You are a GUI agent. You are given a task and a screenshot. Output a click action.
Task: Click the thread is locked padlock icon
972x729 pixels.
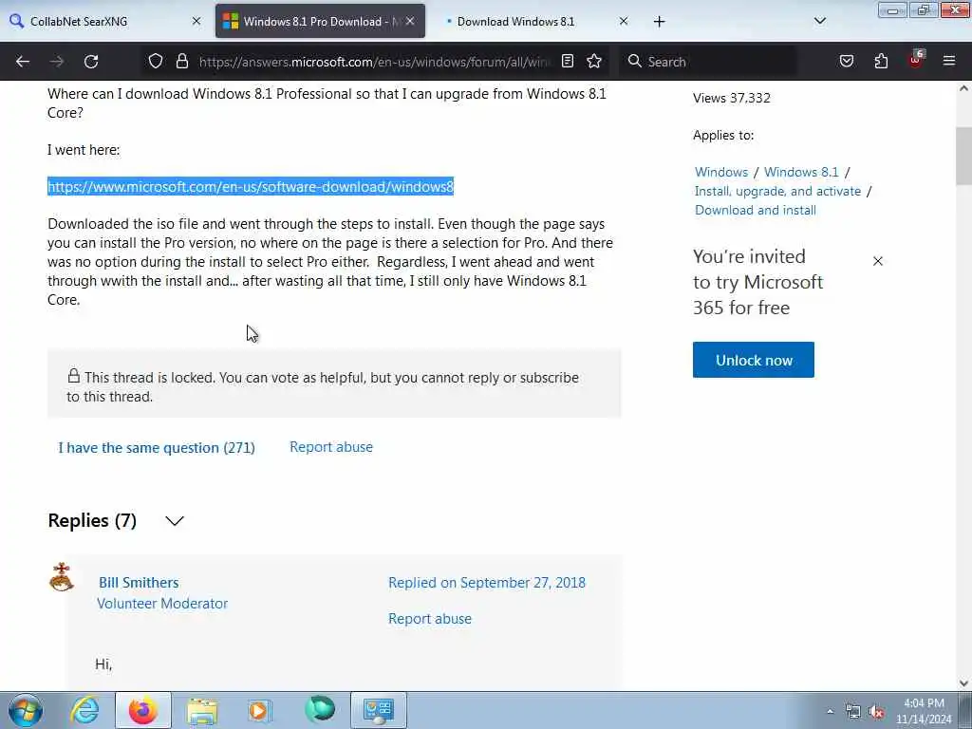click(74, 376)
